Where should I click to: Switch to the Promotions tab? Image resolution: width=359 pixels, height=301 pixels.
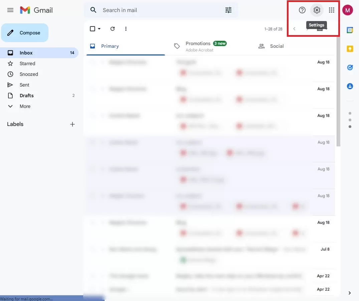[198, 43]
